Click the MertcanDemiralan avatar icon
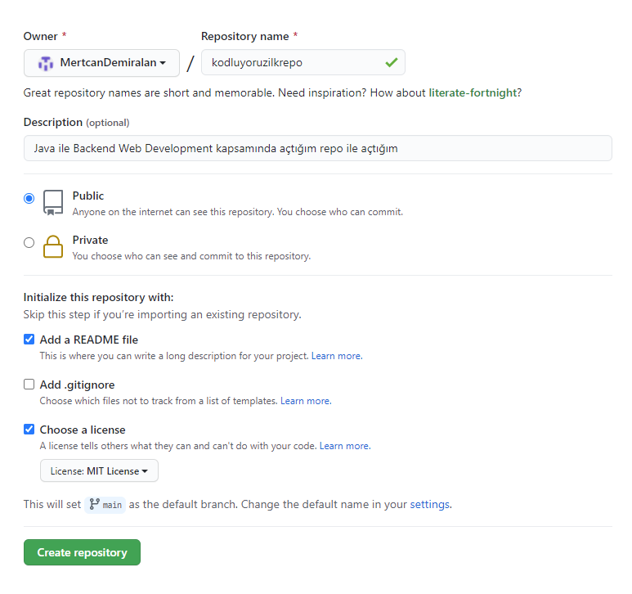This screenshot has height=594, width=632. [46, 63]
